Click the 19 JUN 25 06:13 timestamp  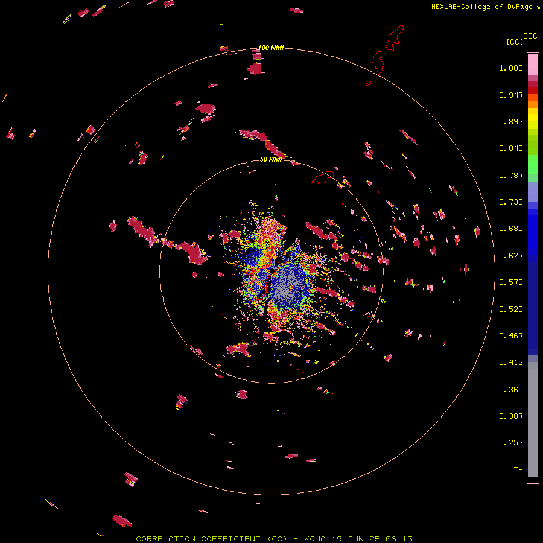[x=372, y=539]
